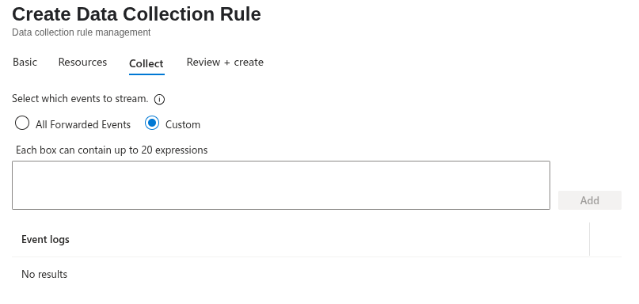
Task: Click the 'Data collection rule management' subtitle
Action: pyautogui.click(x=81, y=32)
